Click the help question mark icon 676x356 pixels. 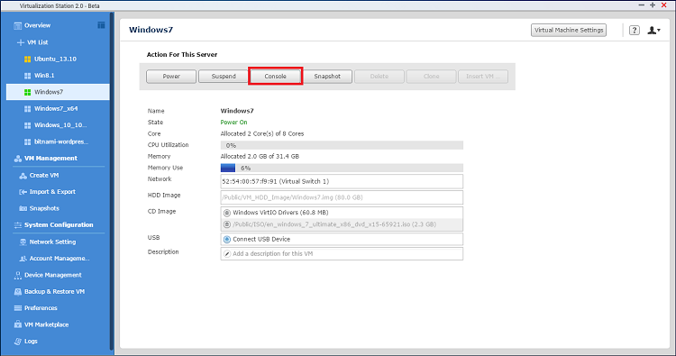[635, 30]
